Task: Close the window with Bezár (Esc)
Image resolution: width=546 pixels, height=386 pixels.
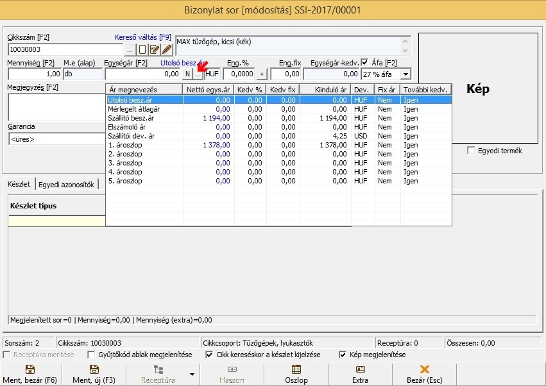Action: click(424, 374)
